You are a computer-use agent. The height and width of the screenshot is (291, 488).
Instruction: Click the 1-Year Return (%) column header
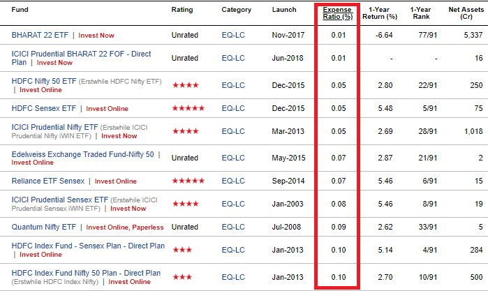click(x=380, y=13)
